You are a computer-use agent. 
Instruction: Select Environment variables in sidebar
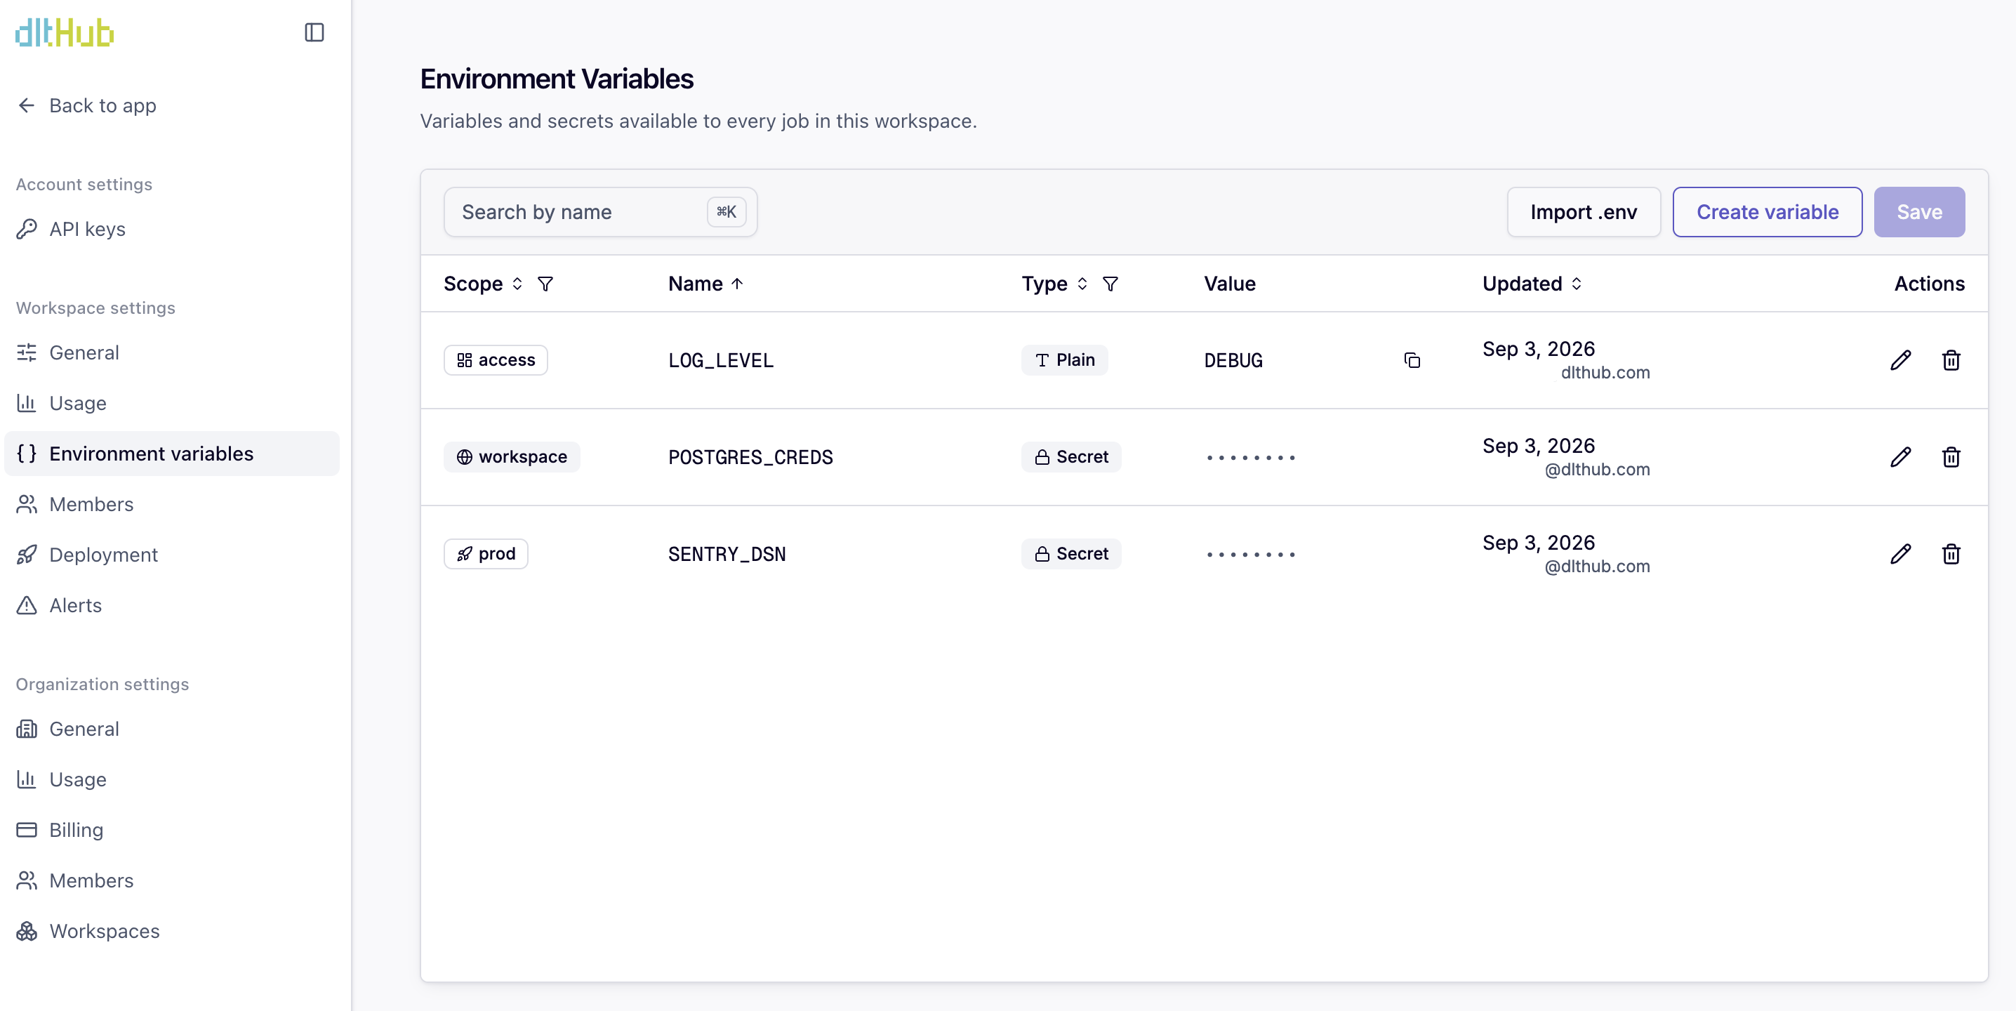(x=172, y=454)
